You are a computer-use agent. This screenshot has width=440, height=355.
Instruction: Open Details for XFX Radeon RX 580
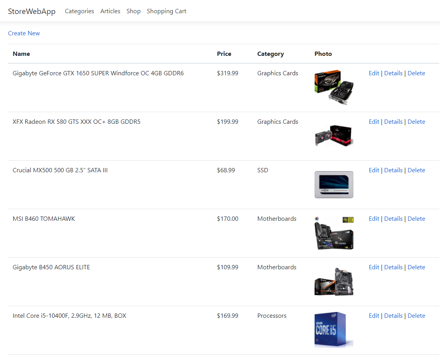393,122
